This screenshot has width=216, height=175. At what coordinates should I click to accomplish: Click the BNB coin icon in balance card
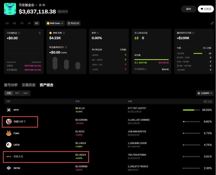[50, 33]
